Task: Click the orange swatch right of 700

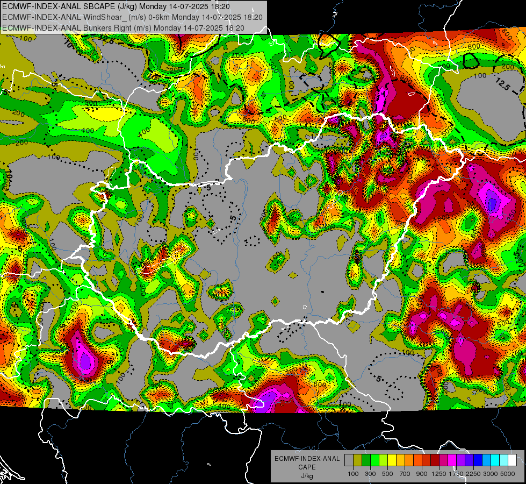Action: (x=409, y=460)
